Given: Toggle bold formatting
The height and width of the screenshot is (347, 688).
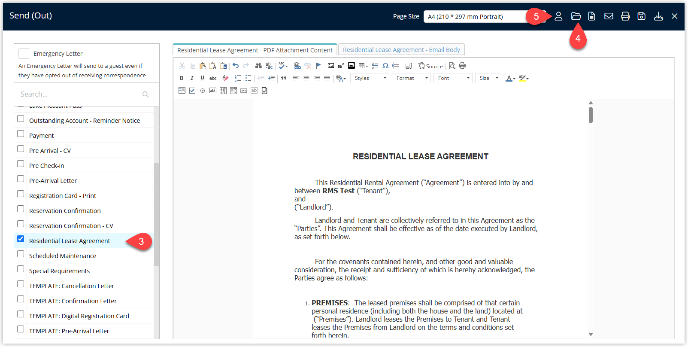Looking at the screenshot, I should click(182, 78).
